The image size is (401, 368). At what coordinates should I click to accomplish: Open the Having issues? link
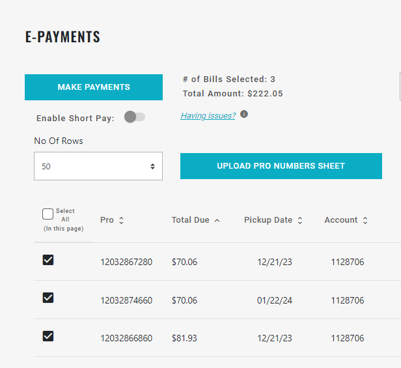[208, 115]
